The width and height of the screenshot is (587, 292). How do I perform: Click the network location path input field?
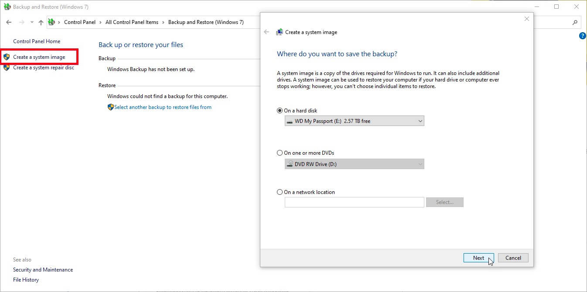click(x=354, y=202)
